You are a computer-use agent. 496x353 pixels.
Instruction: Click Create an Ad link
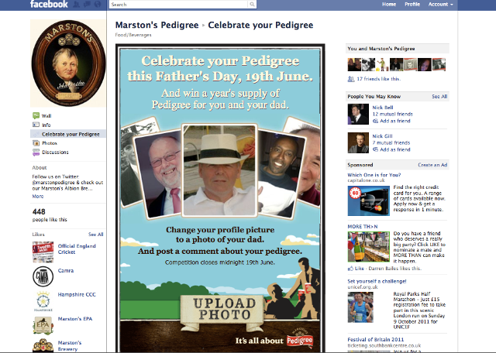click(x=432, y=165)
